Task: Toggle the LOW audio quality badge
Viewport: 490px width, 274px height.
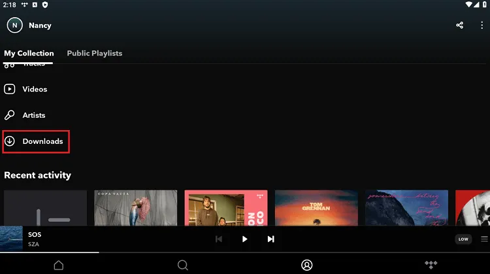Action: 463,239
